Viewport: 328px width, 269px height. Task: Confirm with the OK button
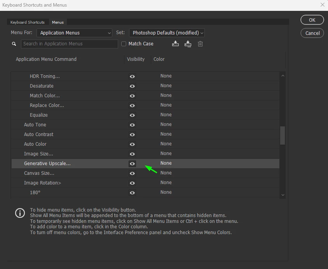(312, 20)
